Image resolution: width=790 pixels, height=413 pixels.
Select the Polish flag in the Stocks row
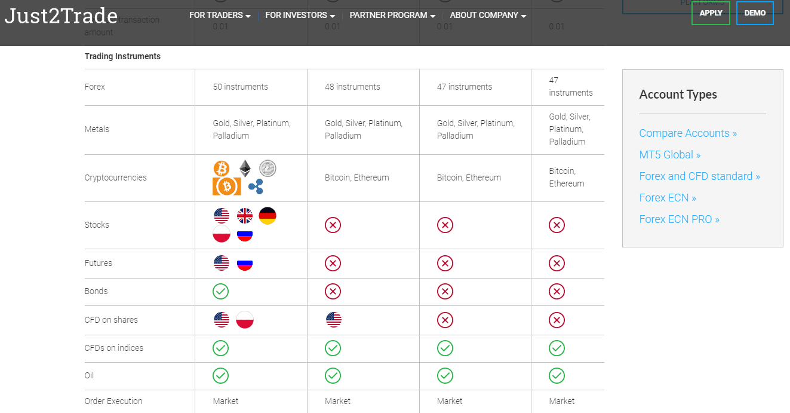[x=222, y=234]
